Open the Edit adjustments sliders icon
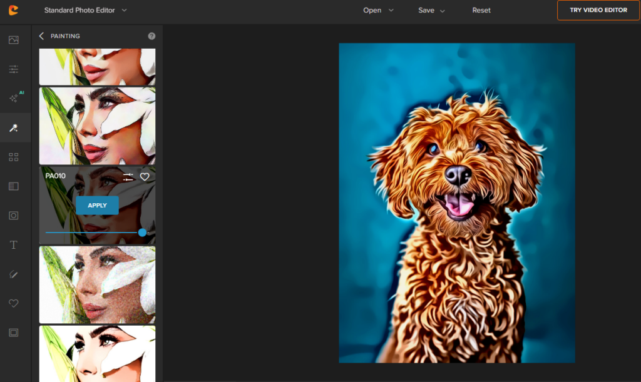 [x=14, y=69]
